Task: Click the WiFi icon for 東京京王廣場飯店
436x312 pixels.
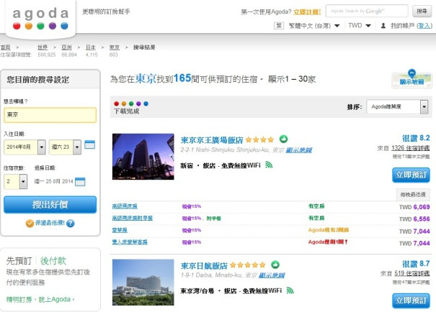Action: tap(269, 165)
